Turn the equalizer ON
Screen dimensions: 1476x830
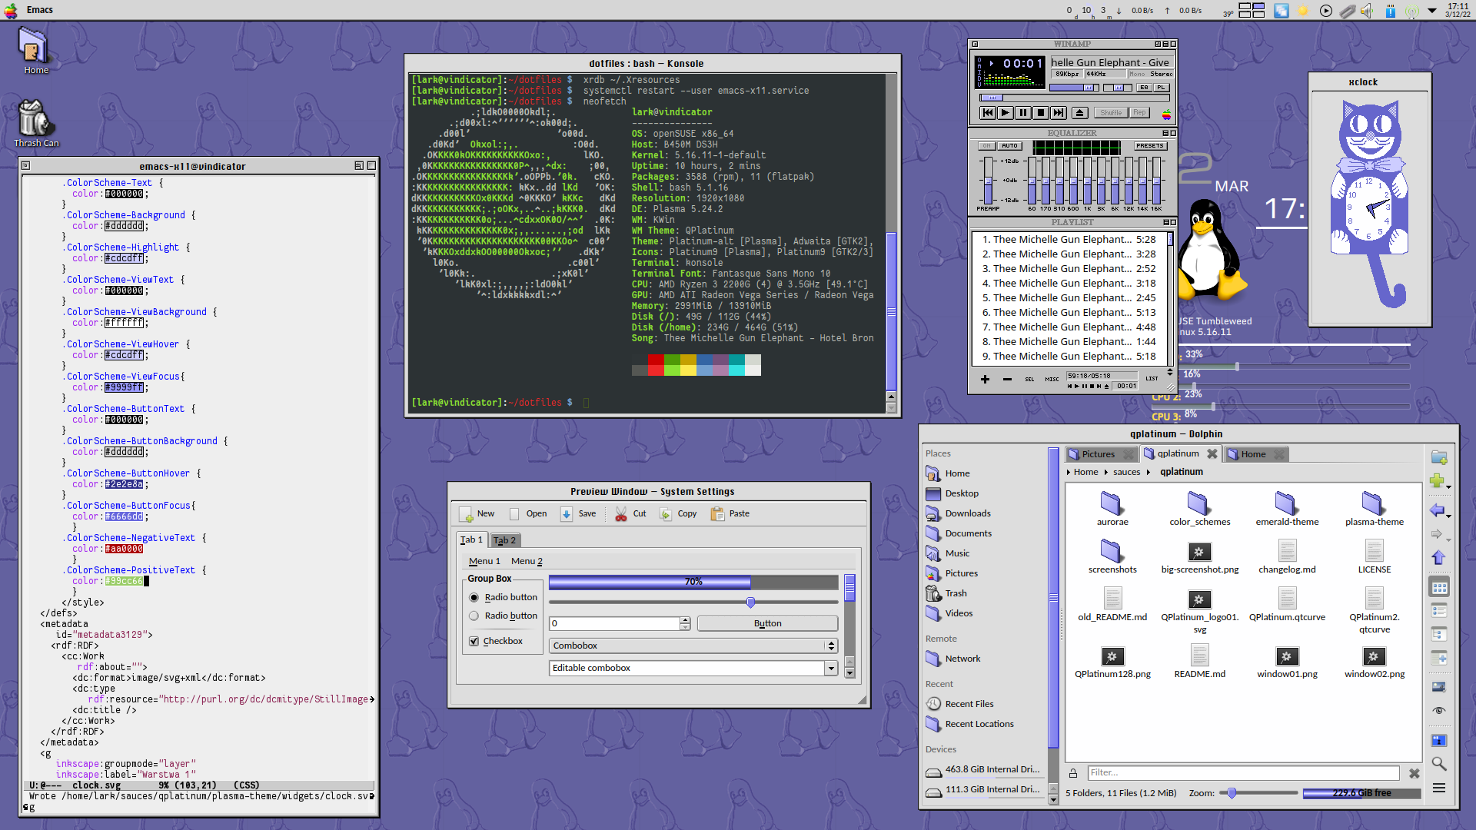tap(986, 146)
